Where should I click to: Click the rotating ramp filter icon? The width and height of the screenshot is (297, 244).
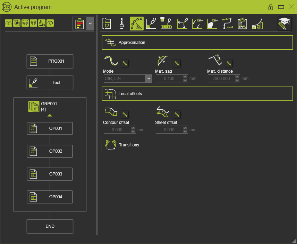click(42, 23)
